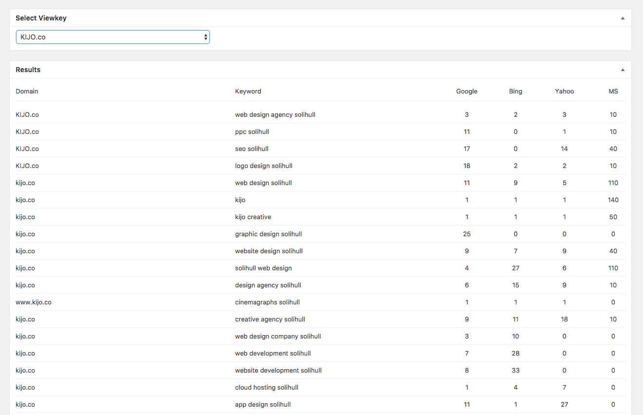
Task: Collapse the Results panel arrow
Action: click(x=622, y=70)
